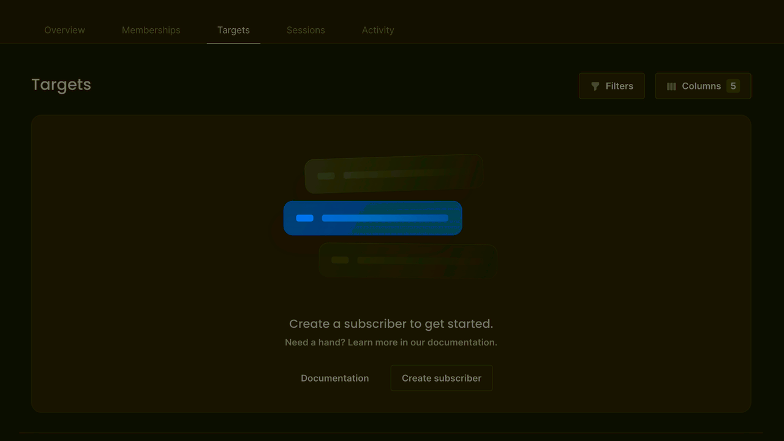Click the top faded card illustration

tap(394, 175)
